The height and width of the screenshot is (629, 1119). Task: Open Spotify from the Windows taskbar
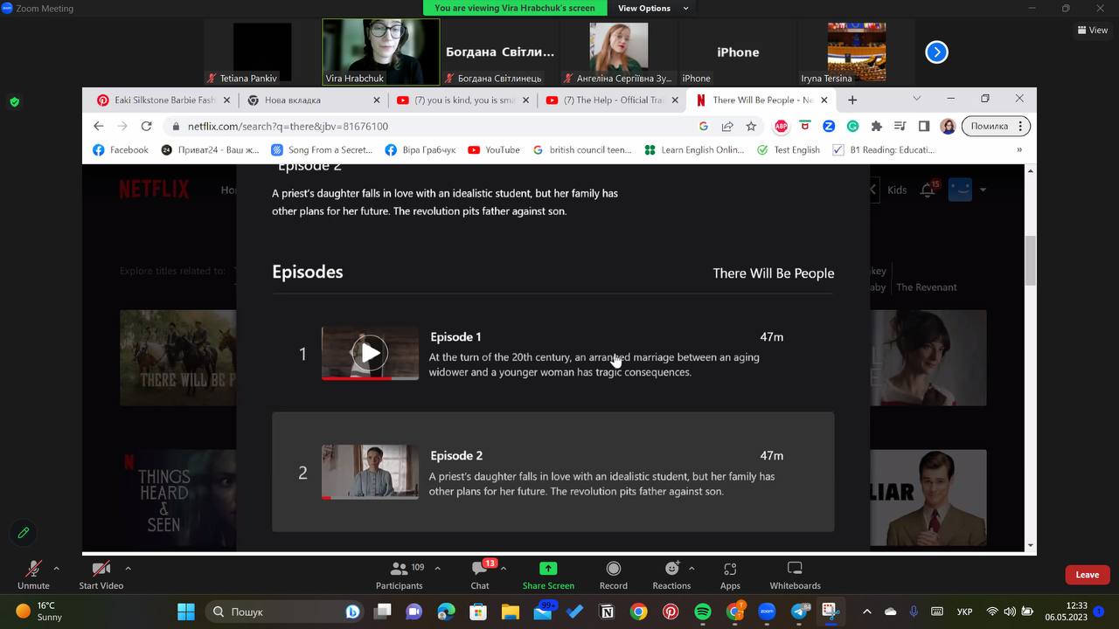(703, 612)
